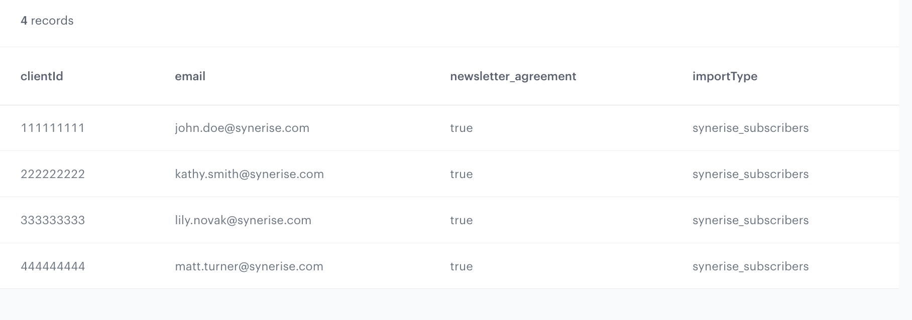Image resolution: width=912 pixels, height=320 pixels.
Task: Click the email column header
Action: point(190,76)
